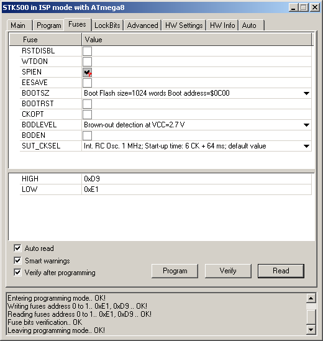This screenshot has height=341, width=323.
Task: Uncheck the Auto read option
Action: (17, 248)
